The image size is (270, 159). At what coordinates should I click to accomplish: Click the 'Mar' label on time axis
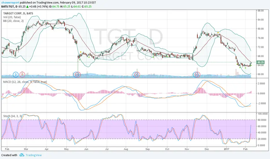click(26, 149)
